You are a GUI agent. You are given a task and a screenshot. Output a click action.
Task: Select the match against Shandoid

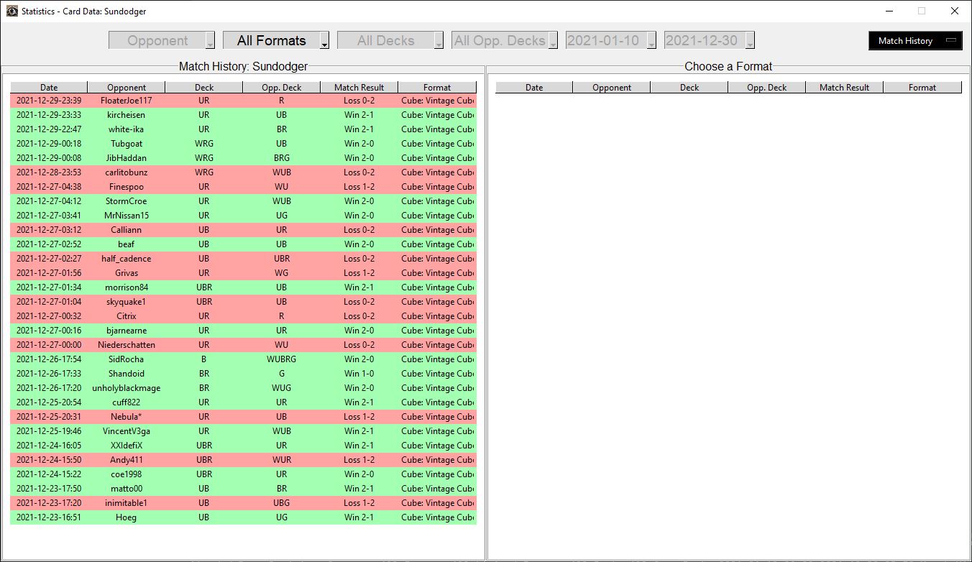click(x=243, y=374)
